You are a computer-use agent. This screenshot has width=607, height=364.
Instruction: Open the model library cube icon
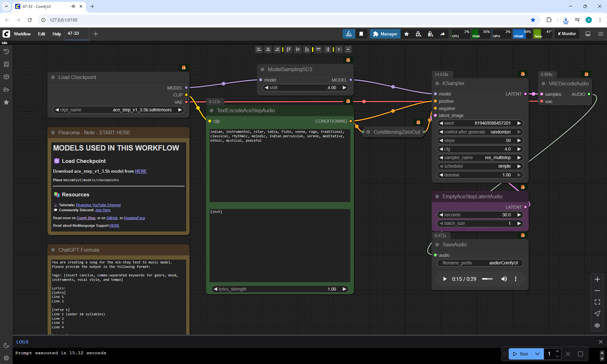(6, 77)
